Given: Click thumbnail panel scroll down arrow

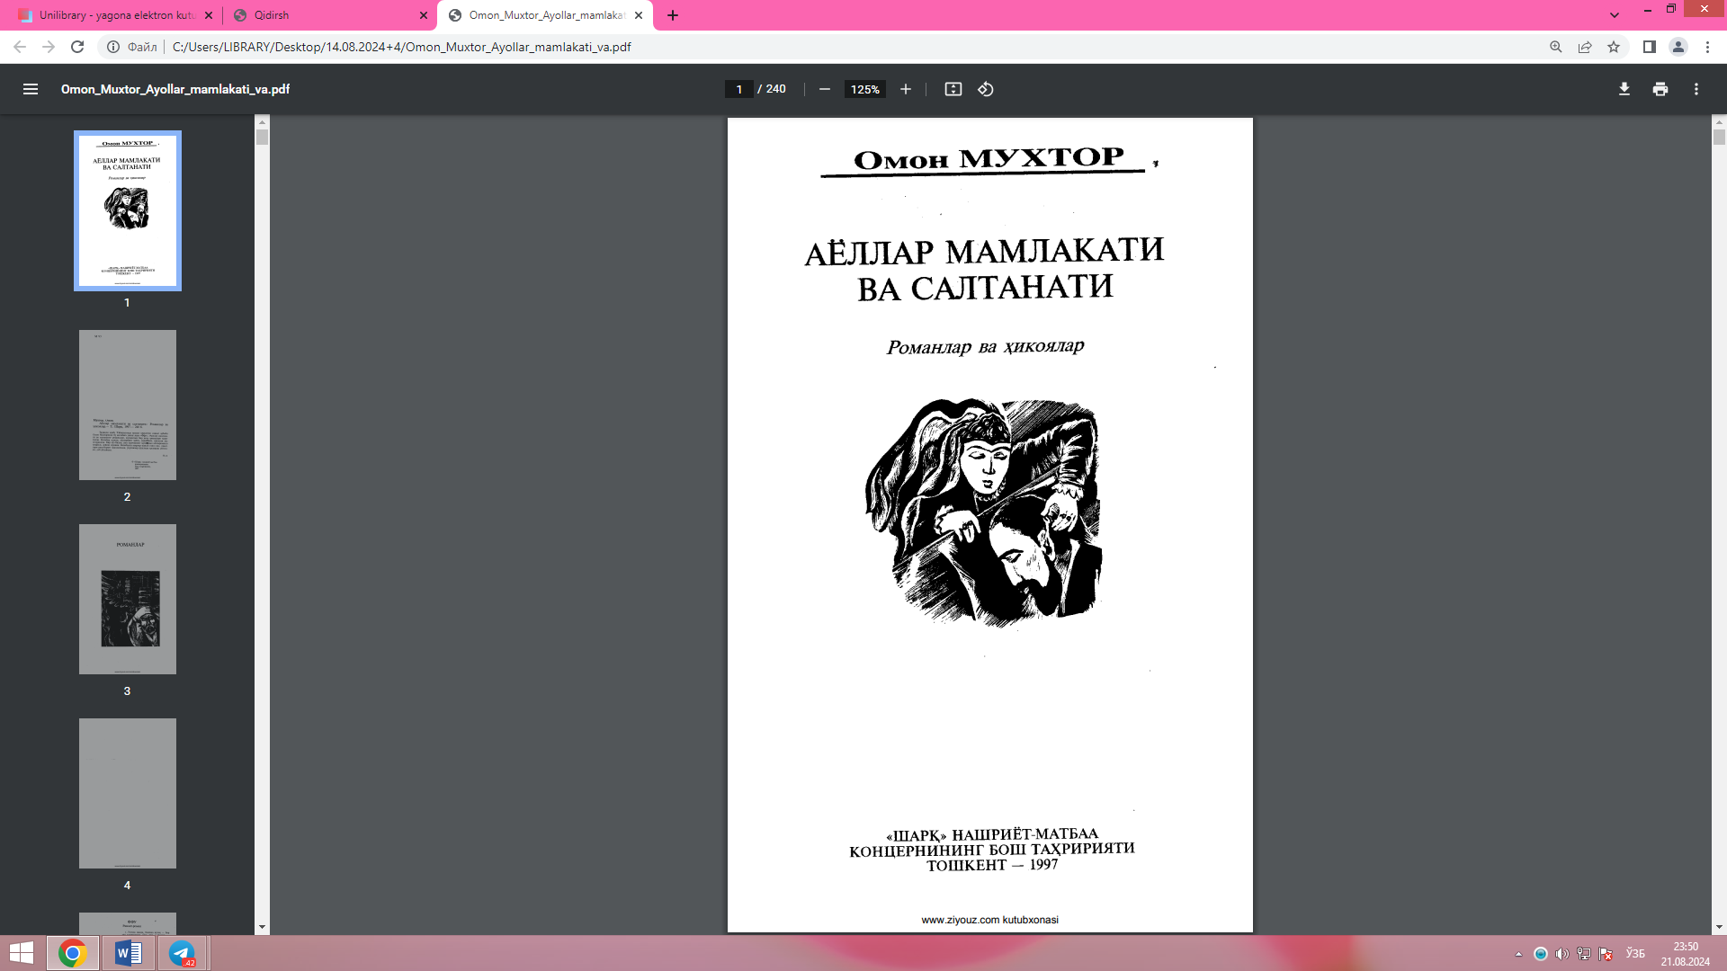Looking at the screenshot, I should (262, 927).
